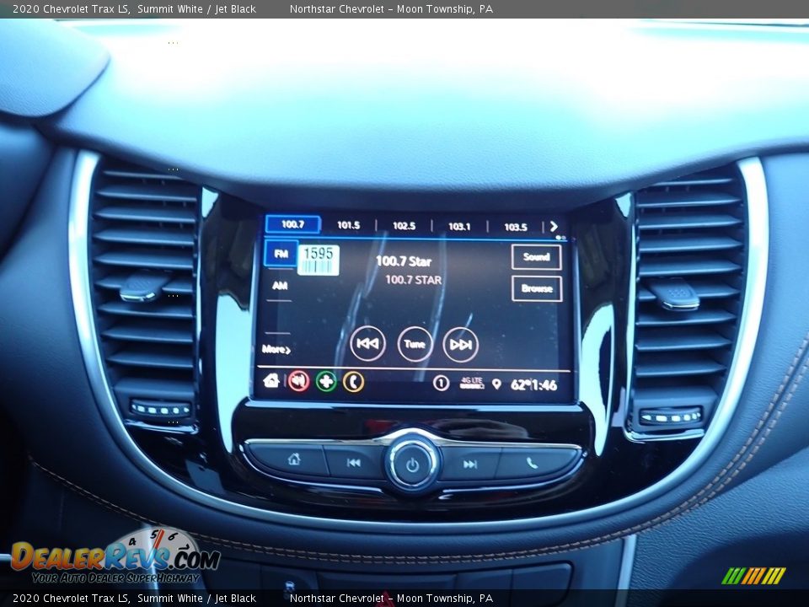Unmute audio using the red mute icon
The height and width of the screenshot is (607, 809).
(296, 381)
